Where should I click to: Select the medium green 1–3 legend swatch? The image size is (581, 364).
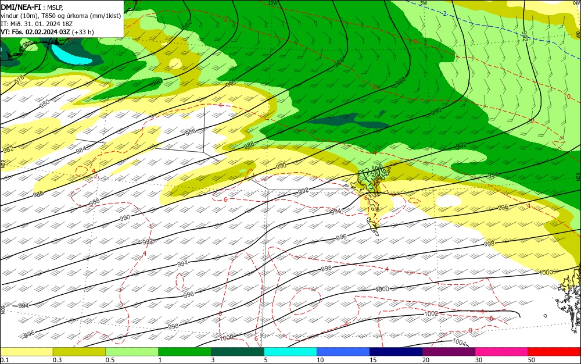coord(185,352)
